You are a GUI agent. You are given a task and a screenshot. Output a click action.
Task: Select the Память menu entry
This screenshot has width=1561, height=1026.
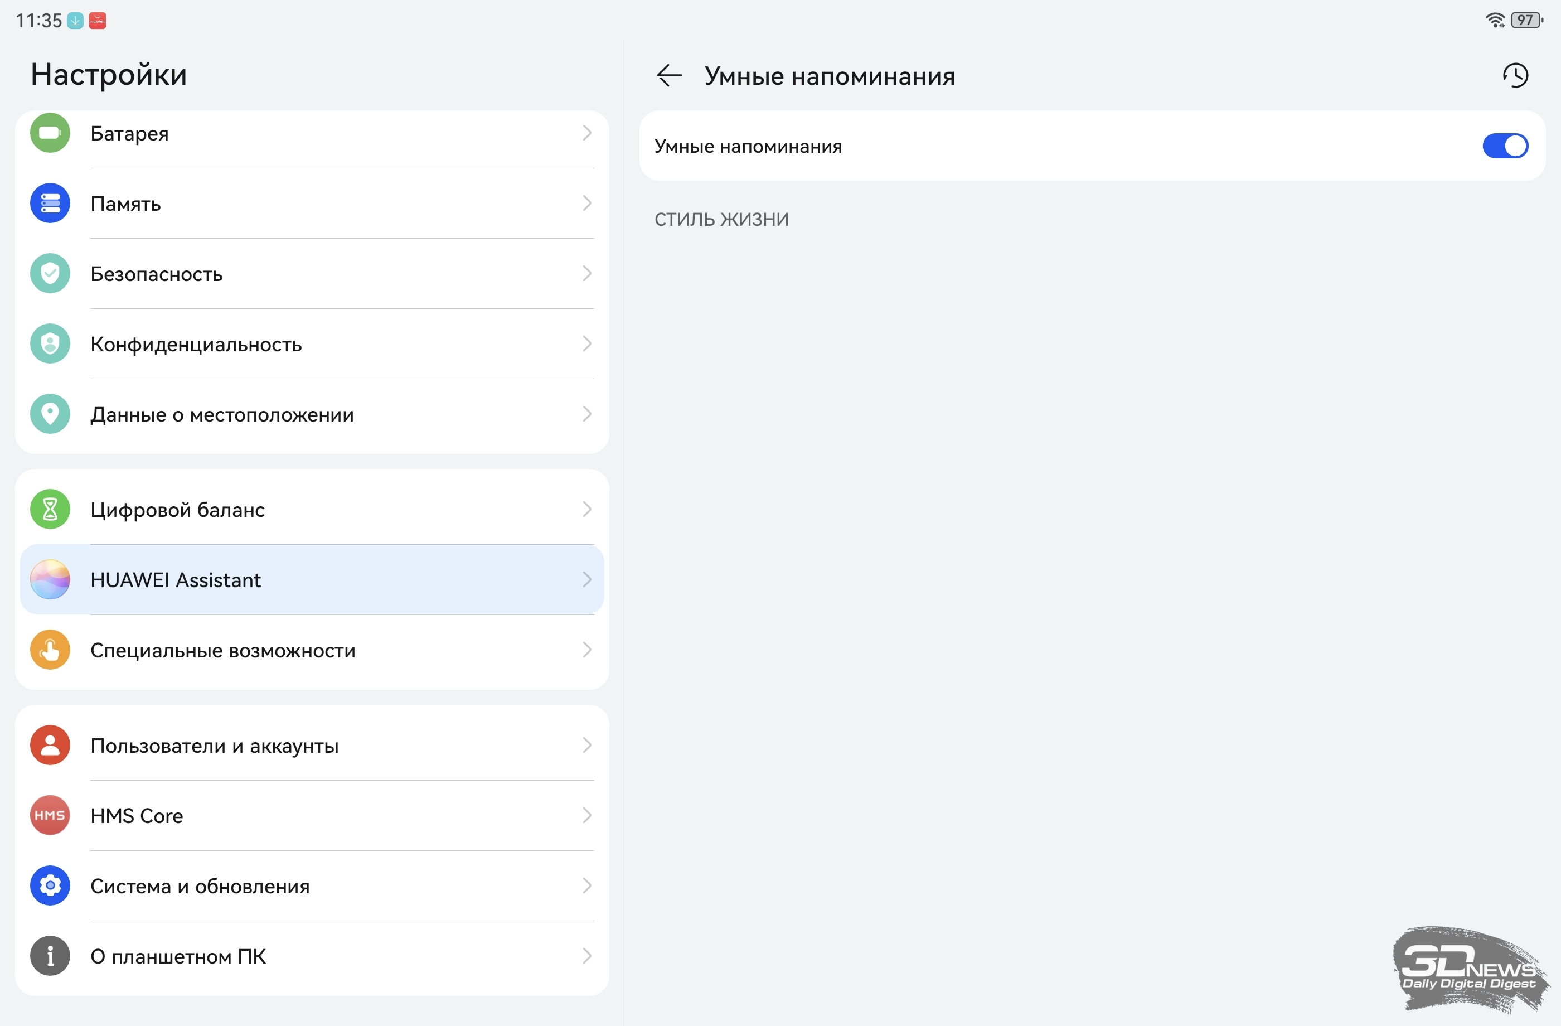point(126,204)
